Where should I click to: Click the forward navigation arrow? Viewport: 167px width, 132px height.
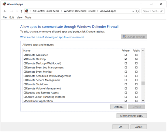click(12, 11)
